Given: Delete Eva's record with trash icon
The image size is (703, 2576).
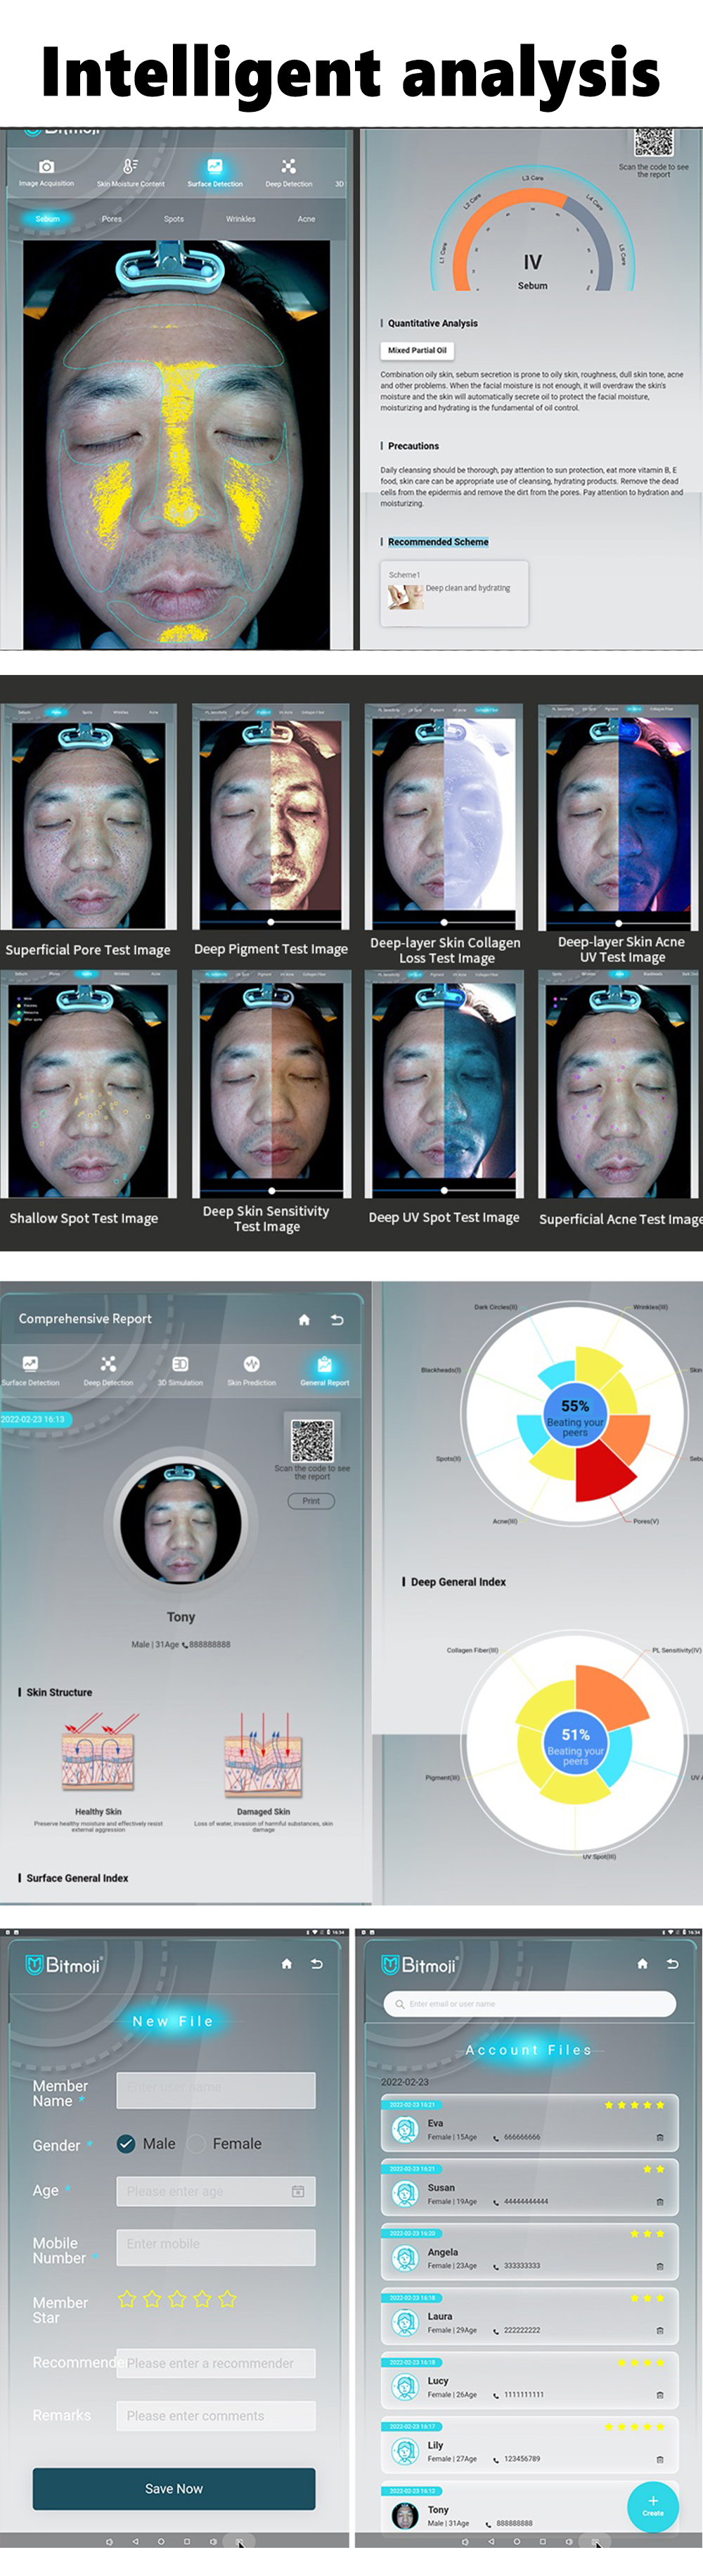Looking at the screenshot, I should 660,2138.
